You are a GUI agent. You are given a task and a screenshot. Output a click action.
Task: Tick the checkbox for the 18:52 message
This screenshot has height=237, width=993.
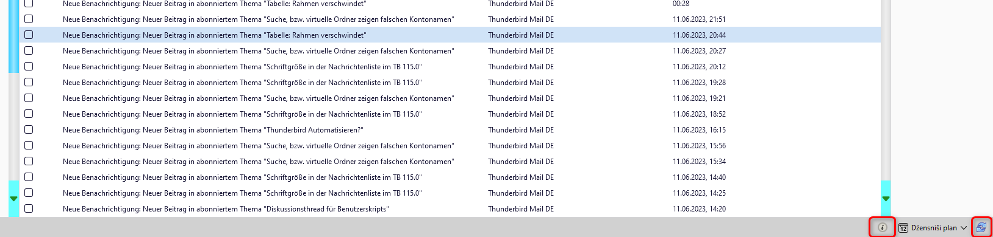coord(29,114)
